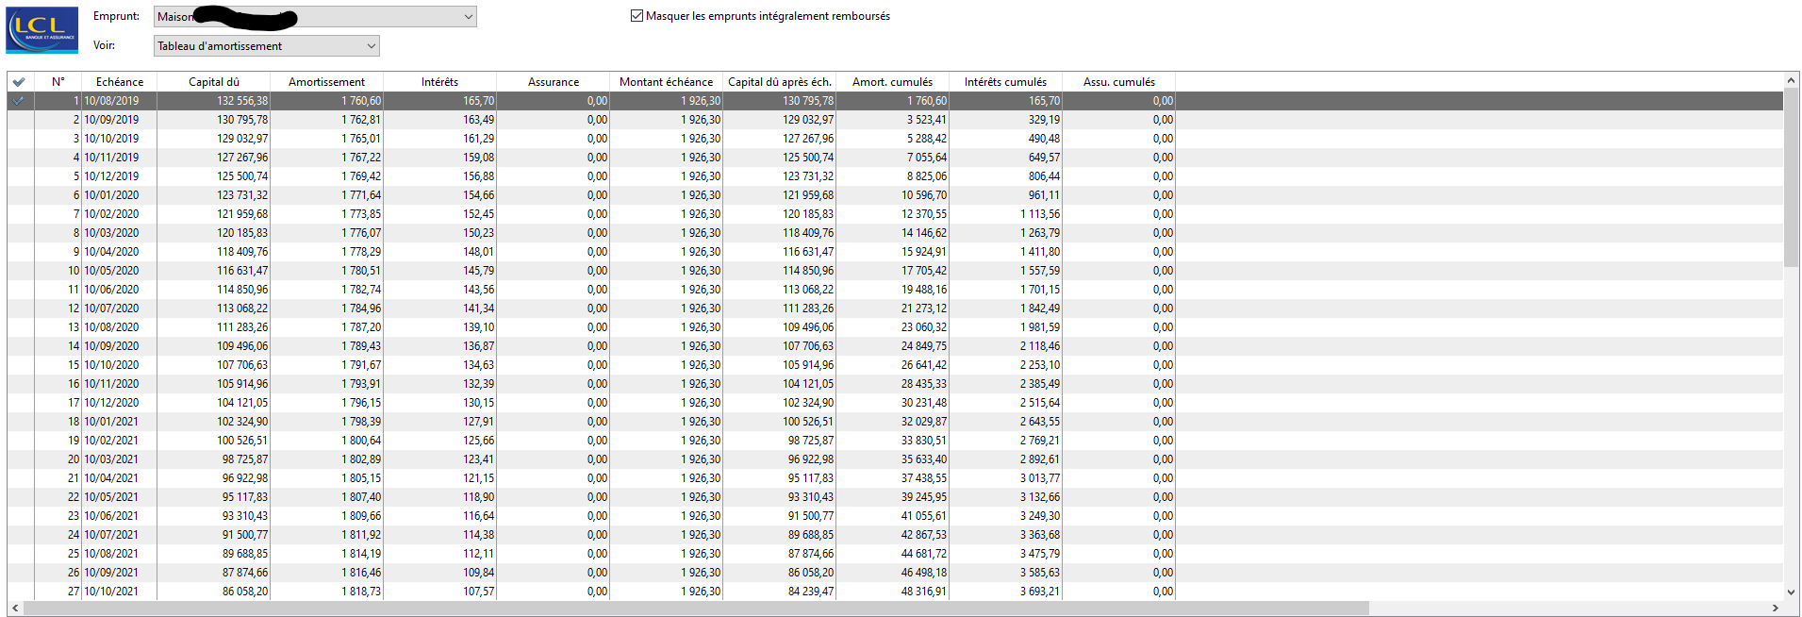Select the row dated 10/09/2019

[895, 120]
